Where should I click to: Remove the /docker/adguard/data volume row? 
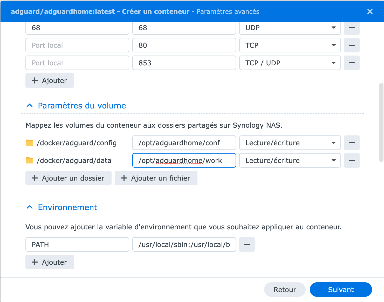352,160
